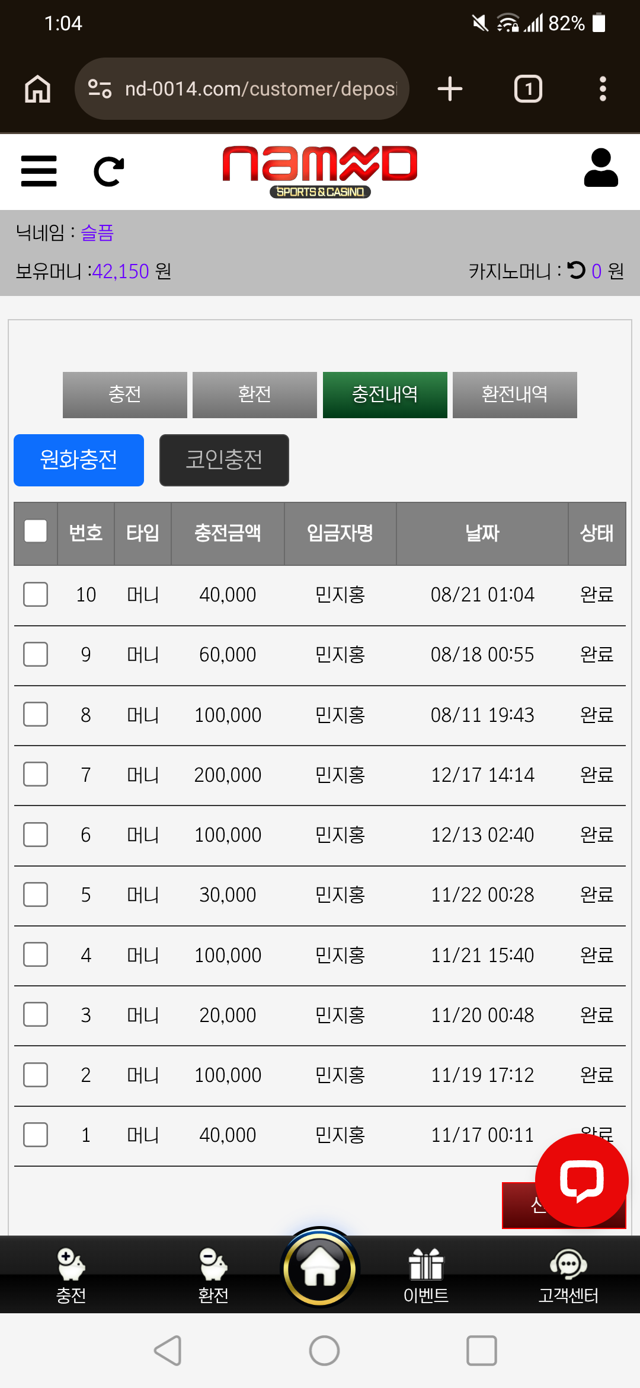Tap the gold home button in bottom bar
Image resolution: width=640 pixels, height=1388 pixels.
pyautogui.click(x=320, y=1269)
